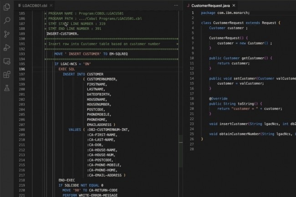Open the Search view icon
This screenshot has width=296, height=197.
pos(7,20)
